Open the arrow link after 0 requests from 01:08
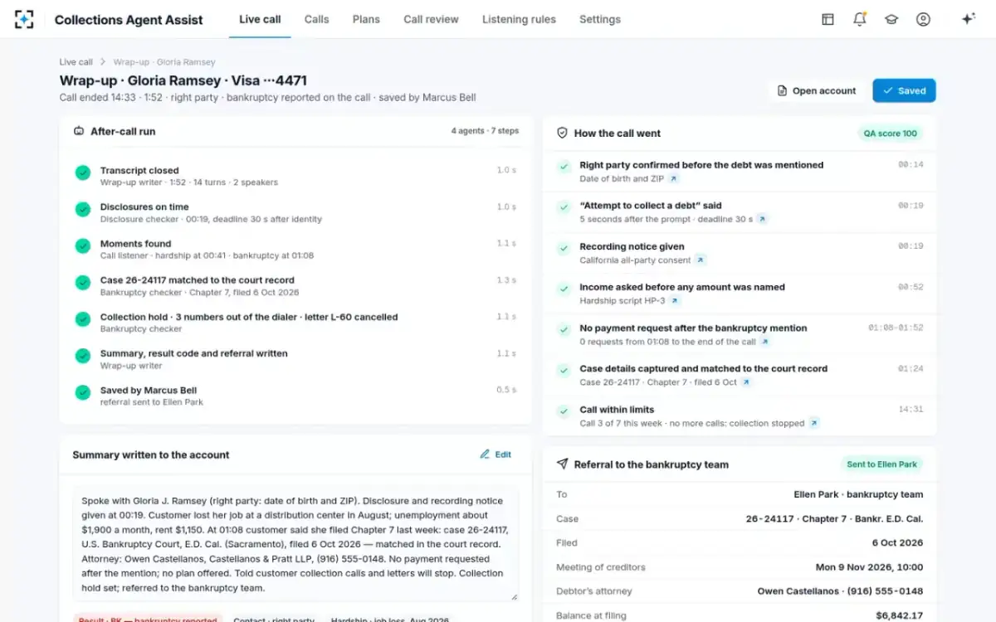 click(x=765, y=342)
